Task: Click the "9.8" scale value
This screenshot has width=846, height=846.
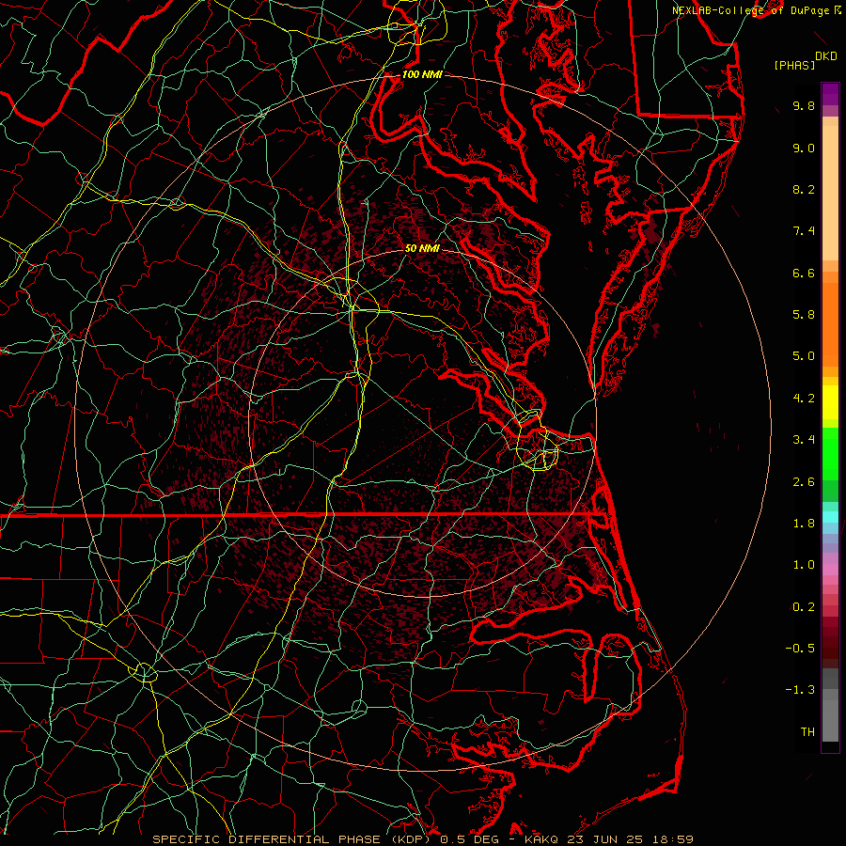Action: (804, 105)
